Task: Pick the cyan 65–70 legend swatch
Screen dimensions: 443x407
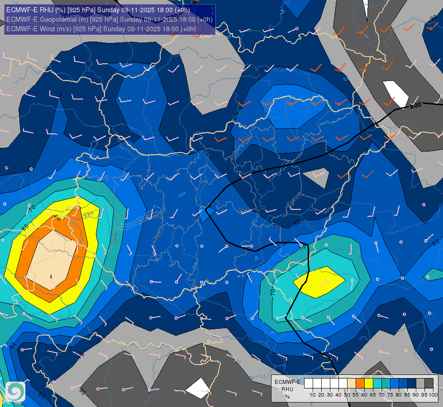Action: pyautogui.click(x=377, y=383)
